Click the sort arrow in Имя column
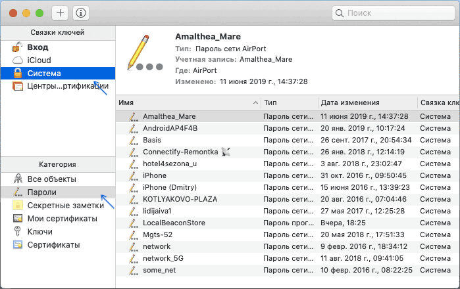Viewport: 460px width, 289px height. point(255,102)
